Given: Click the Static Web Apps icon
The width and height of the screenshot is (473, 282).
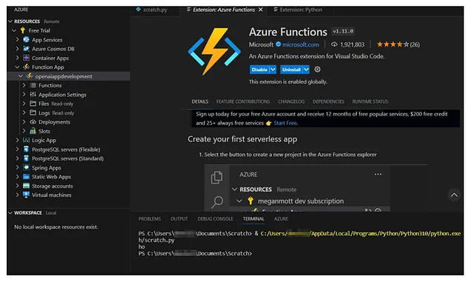Looking at the screenshot, I should click(27, 176).
